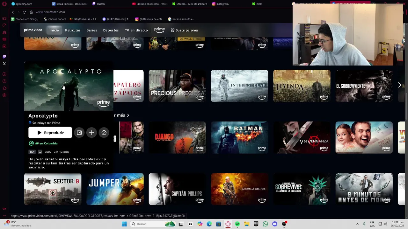Viewport: 408px width, 229px height.
Task: Open TV en directo
Action: click(x=136, y=30)
